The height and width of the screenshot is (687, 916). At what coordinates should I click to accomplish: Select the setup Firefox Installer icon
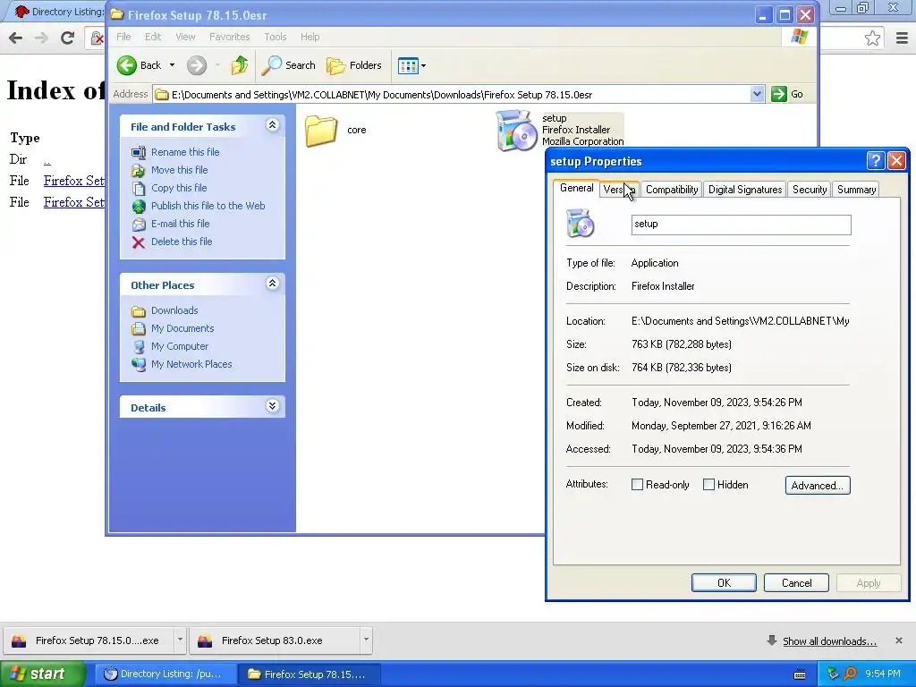click(x=516, y=131)
